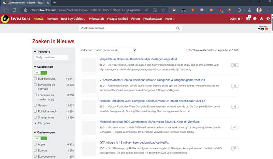Collapse the Trefwoord section

click(x=42, y=52)
